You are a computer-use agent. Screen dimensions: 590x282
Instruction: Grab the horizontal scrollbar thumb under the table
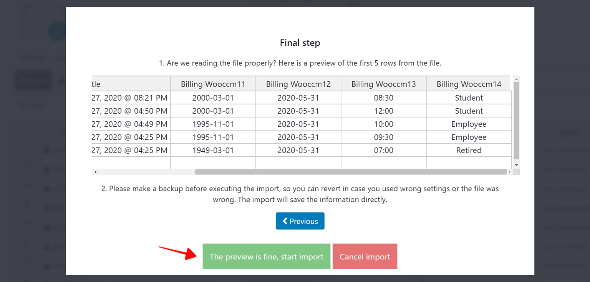pyautogui.click(x=350, y=172)
